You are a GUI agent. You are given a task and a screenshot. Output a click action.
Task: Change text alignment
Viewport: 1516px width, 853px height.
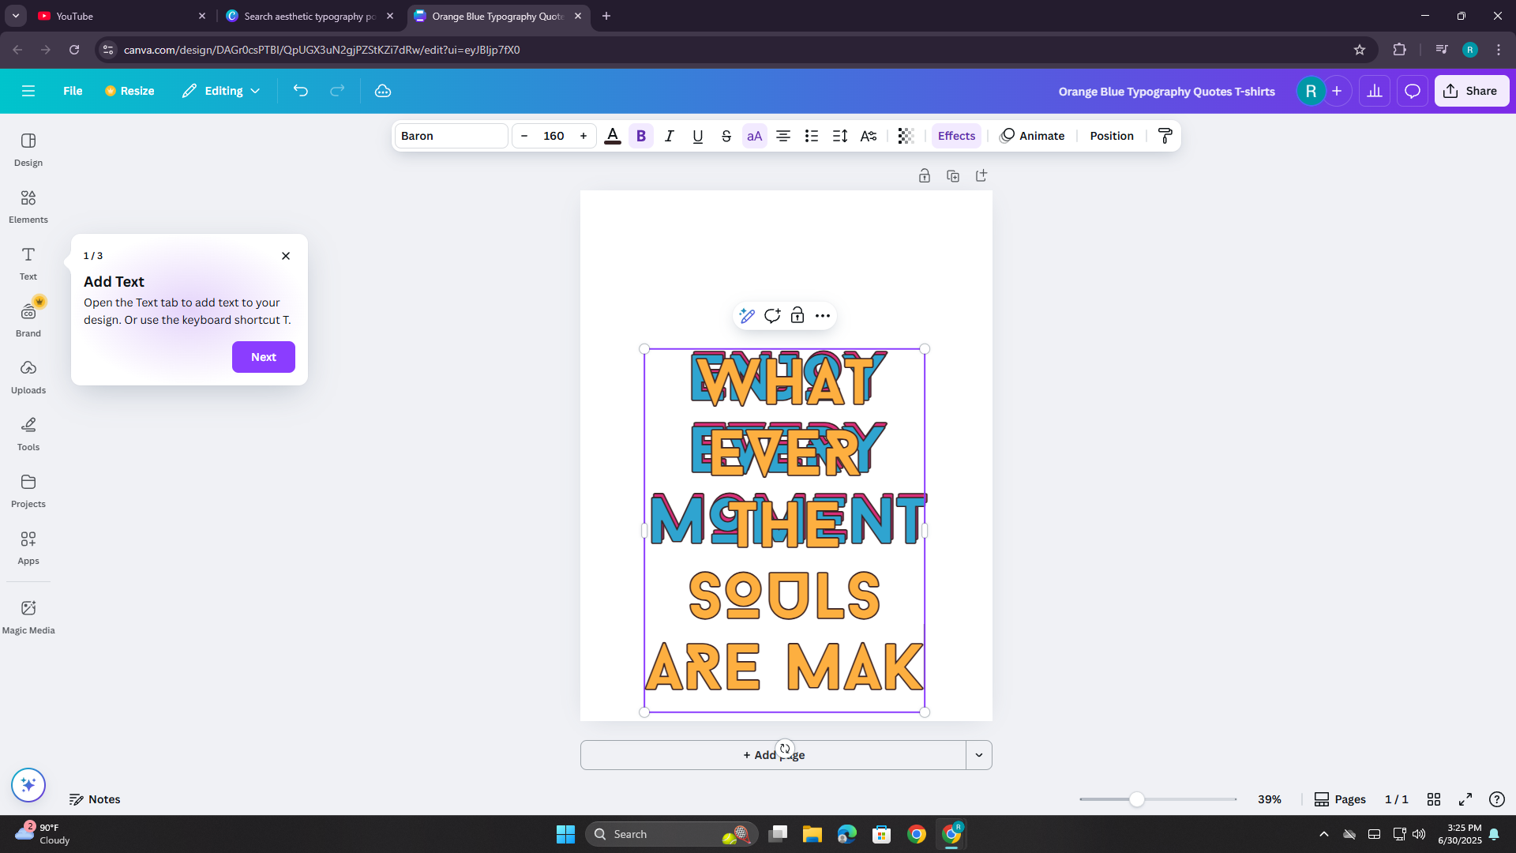783,136
